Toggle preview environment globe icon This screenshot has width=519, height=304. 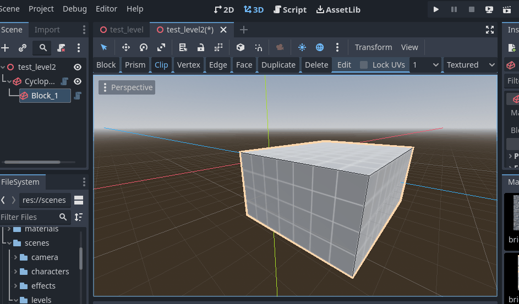(320, 47)
